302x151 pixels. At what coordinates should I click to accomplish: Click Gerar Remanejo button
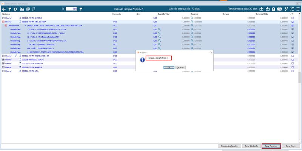click(271, 146)
